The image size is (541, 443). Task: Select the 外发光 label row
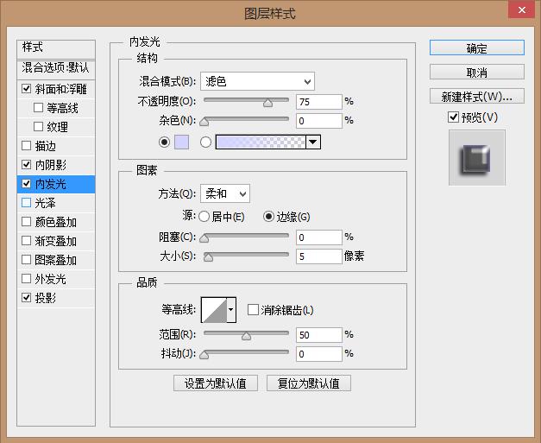tap(50, 279)
